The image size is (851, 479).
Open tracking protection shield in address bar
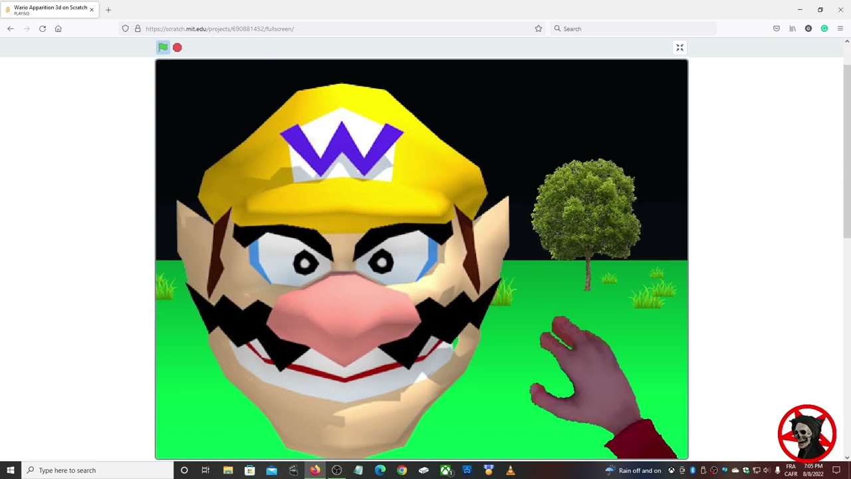tap(125, 29)
